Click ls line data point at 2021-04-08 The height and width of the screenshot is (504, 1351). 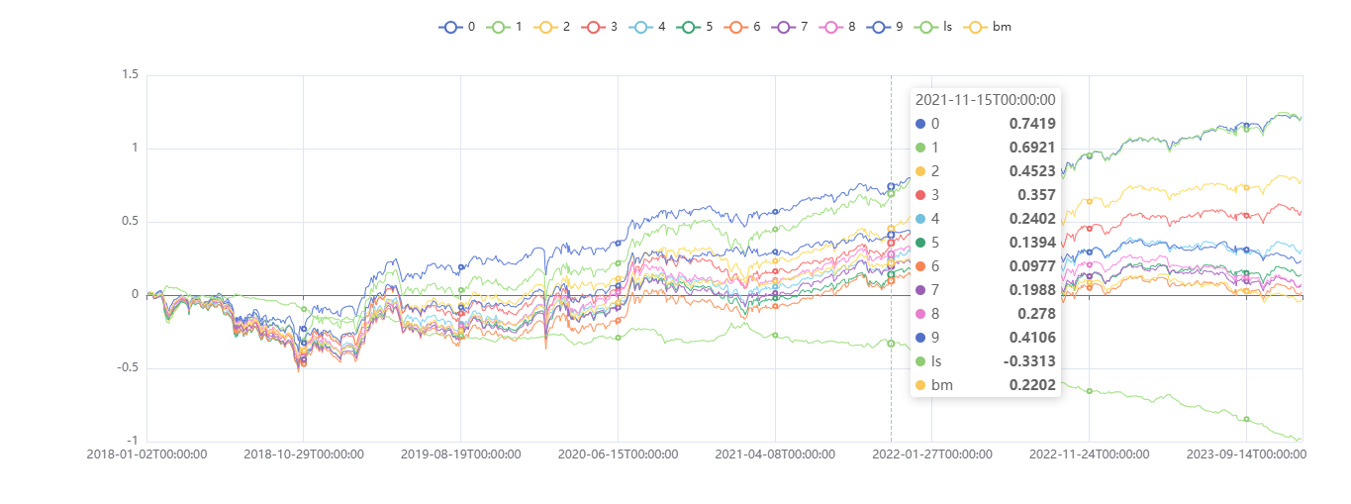tap(775, 335)
